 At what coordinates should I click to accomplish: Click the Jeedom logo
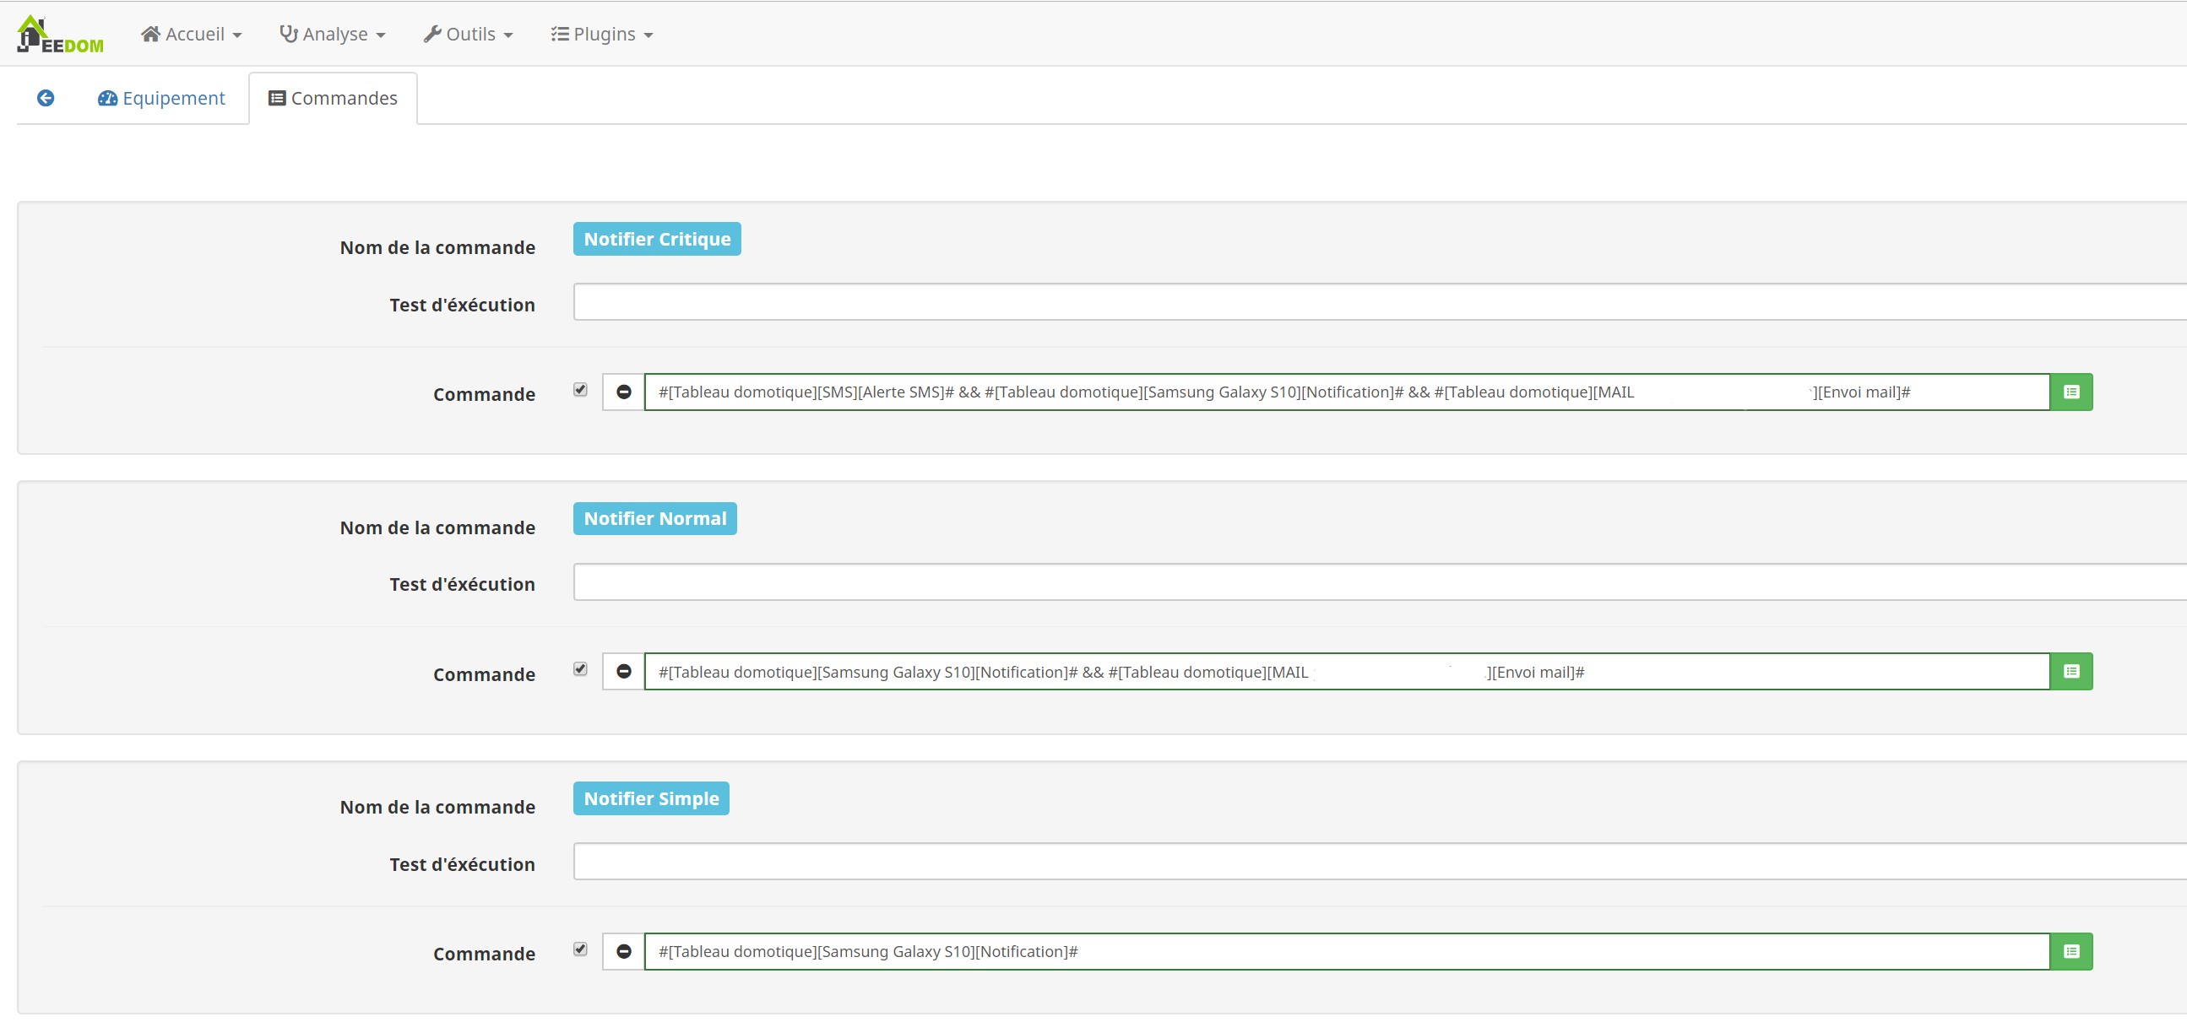[60, 34]
